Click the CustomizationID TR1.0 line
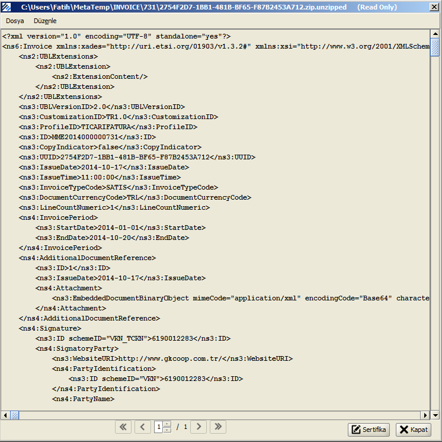442x442 pixels. coord(118,117)
